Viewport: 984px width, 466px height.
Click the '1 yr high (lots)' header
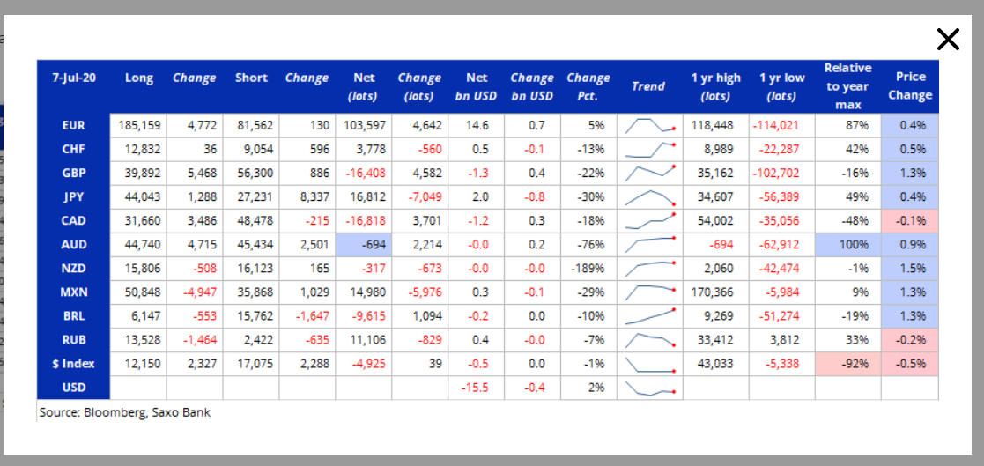[716, 86]
